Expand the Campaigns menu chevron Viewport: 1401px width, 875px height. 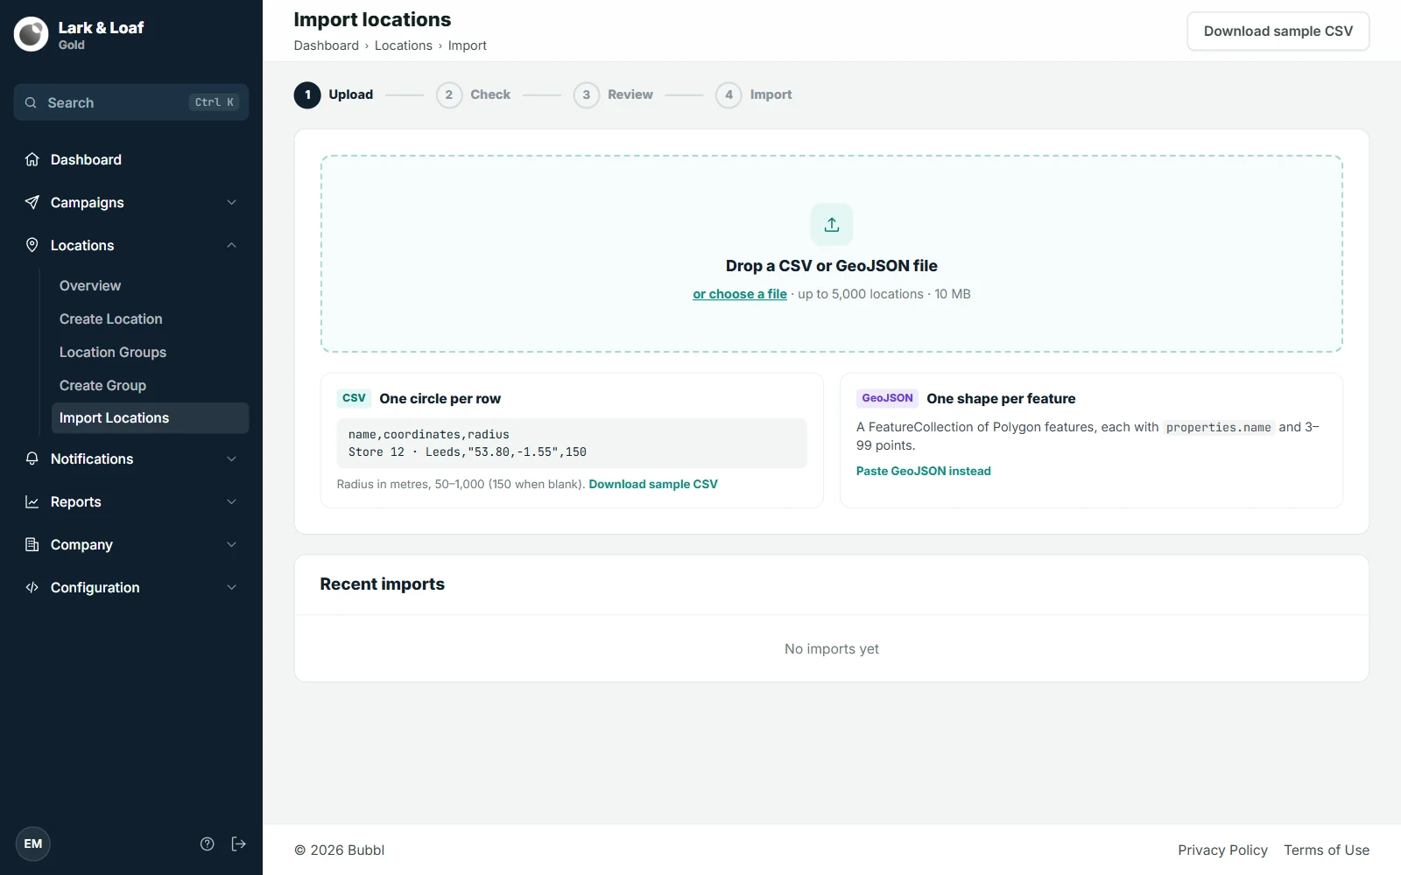coord(232,202)
